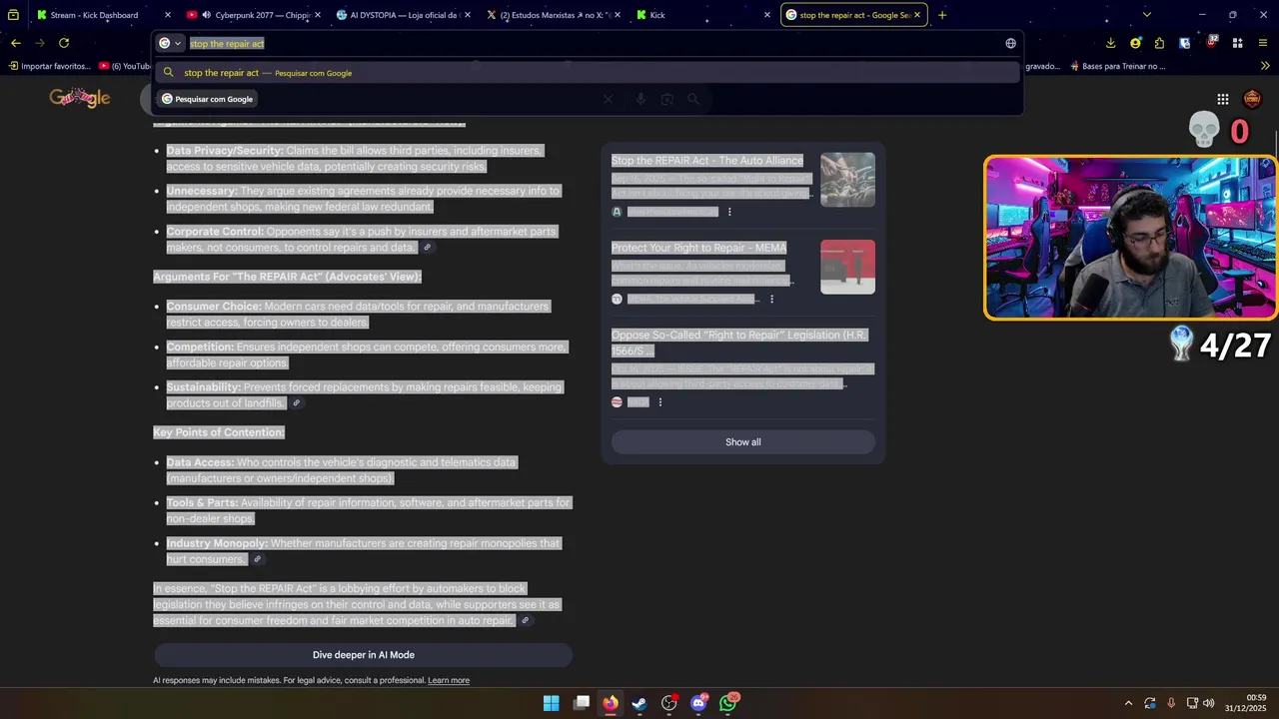1279x719 pixels.
Task: Open the Firefox account profile icon
Action: pyautogui.click(x=1135, y=43)
